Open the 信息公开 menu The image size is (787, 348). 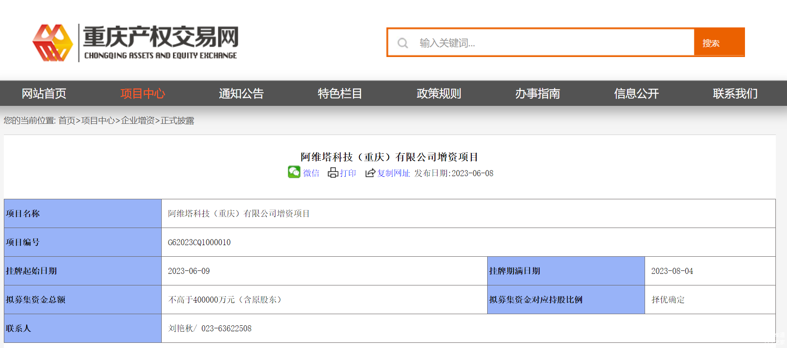[x=636, y=93]
